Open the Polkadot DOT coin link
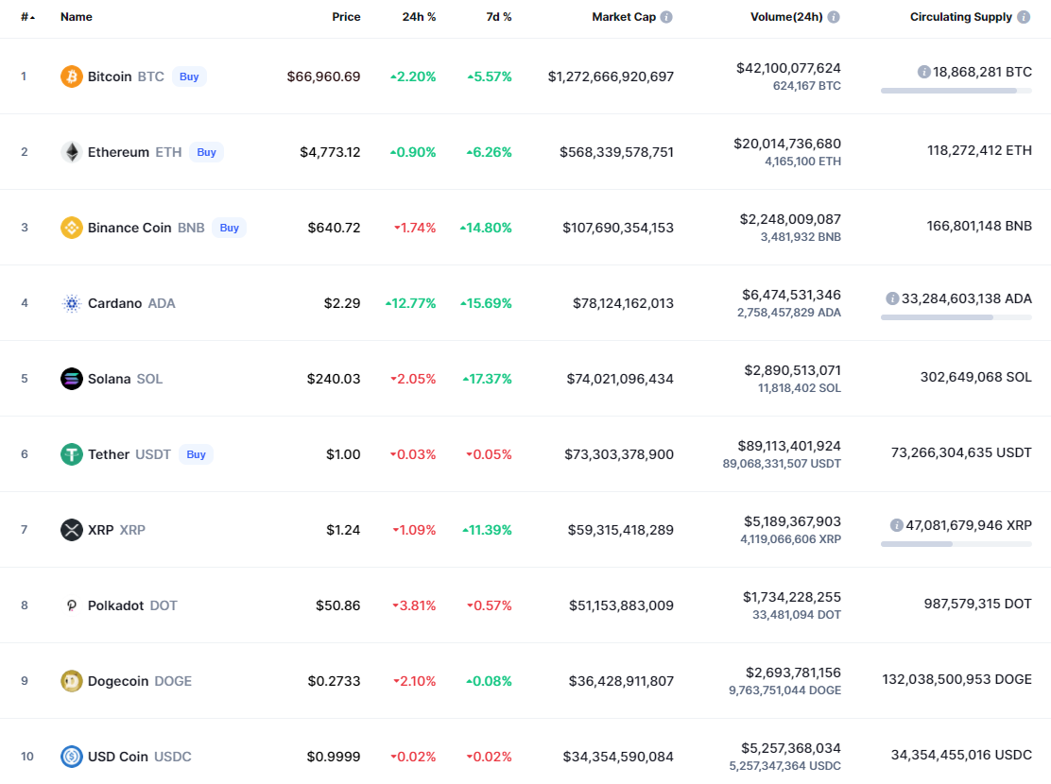The width and height of the screenshot is (1051, 784). 132,605
